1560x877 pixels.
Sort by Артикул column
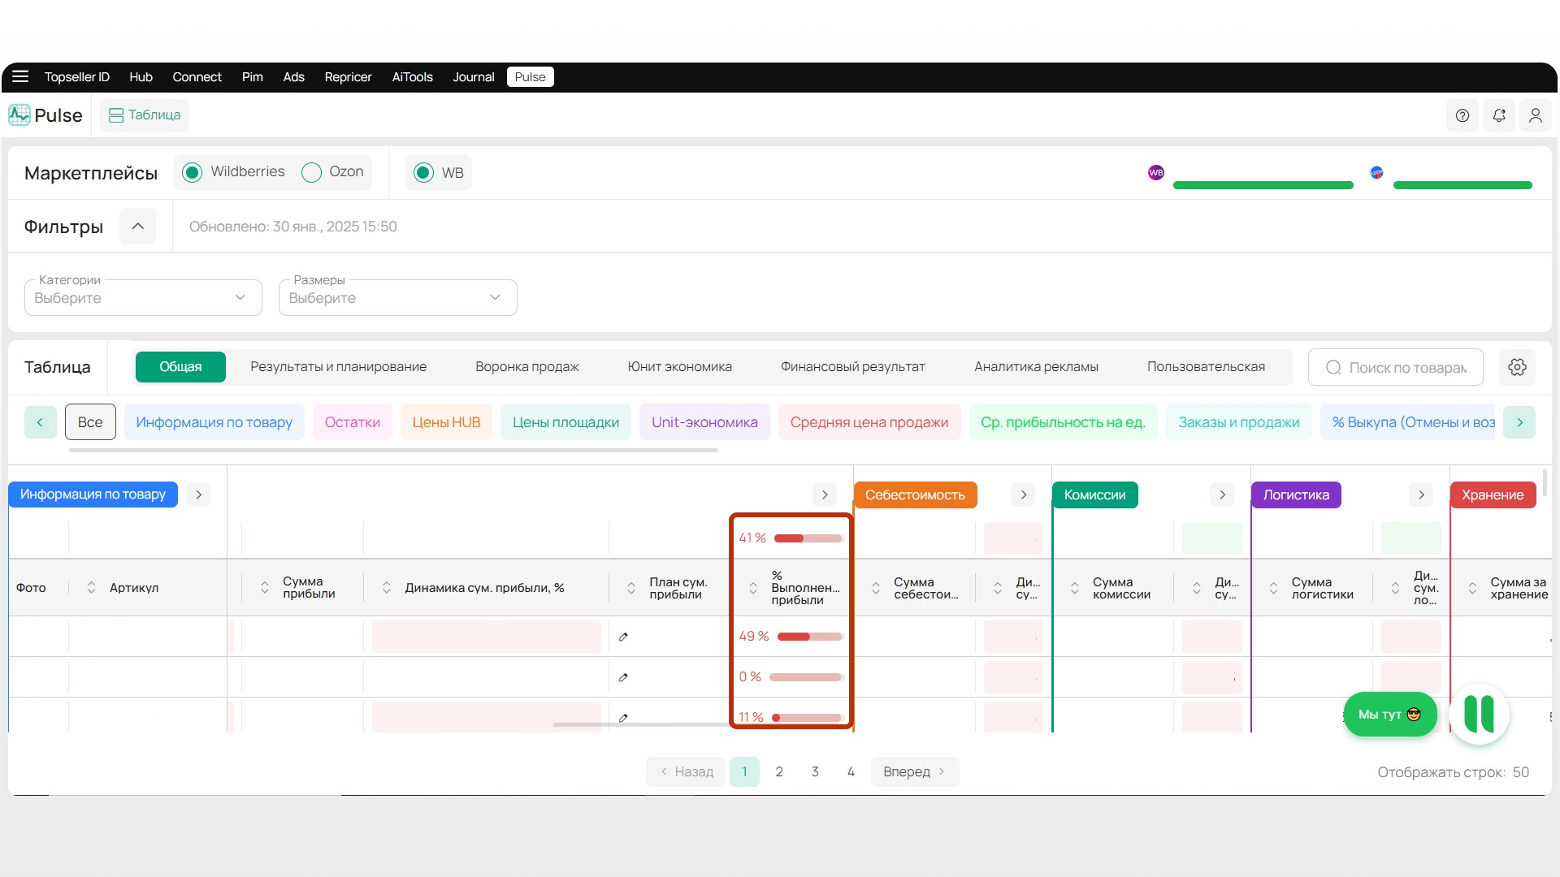(91, 587)
